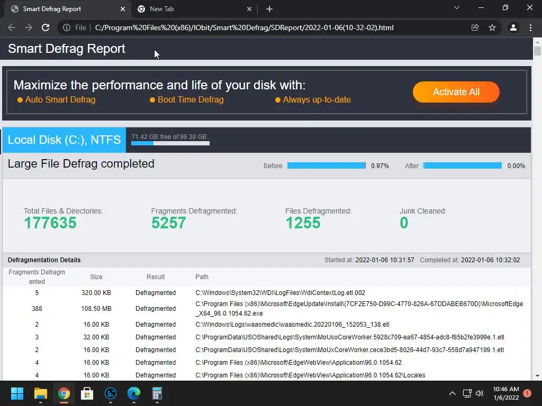Open the Windows Start menu
The image size is (542, 406).
pyautogui.click(x=17, y=393)
